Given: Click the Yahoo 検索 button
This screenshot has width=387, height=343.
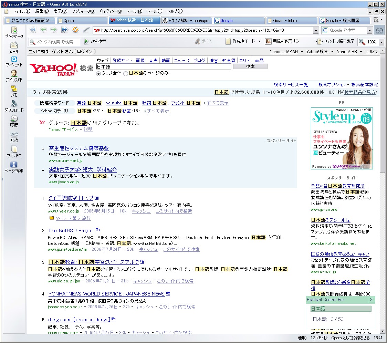Looking at the screenshot, I should [x=250, y=66].
